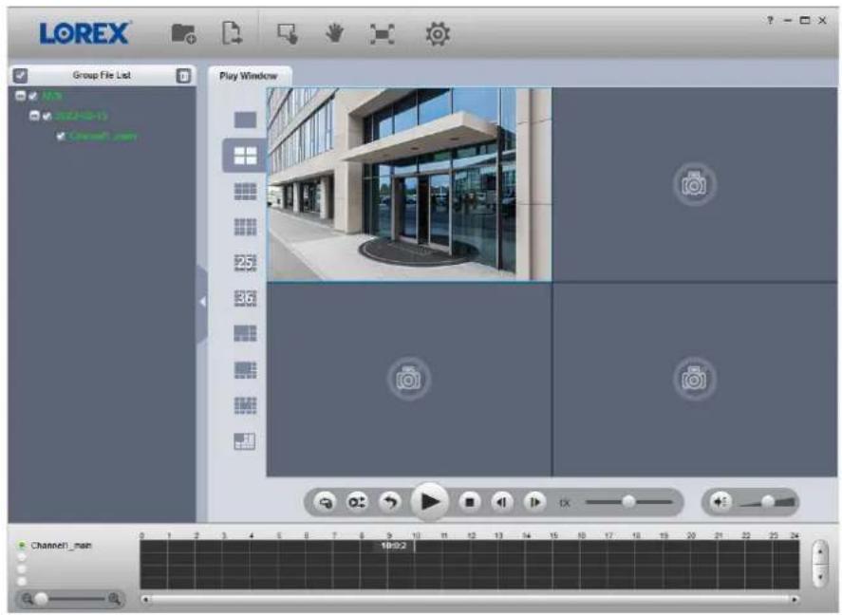The image size is (842, 615).
Task: Open settings gear icon
Action: (x=438, y=34)
